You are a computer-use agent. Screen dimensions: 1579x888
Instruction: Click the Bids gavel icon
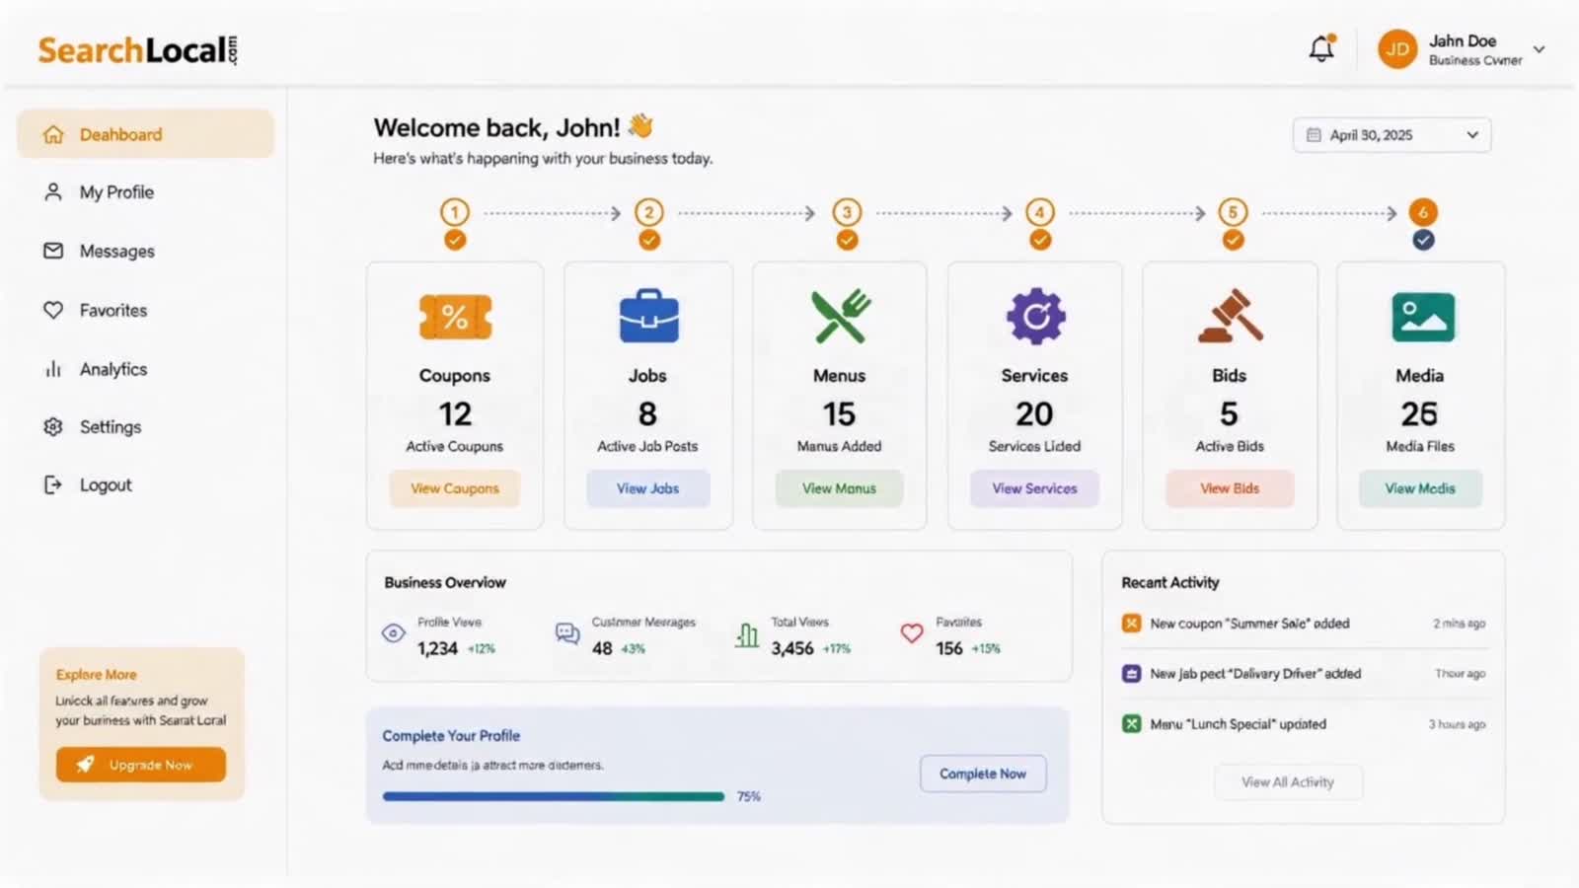(1230, 316)
